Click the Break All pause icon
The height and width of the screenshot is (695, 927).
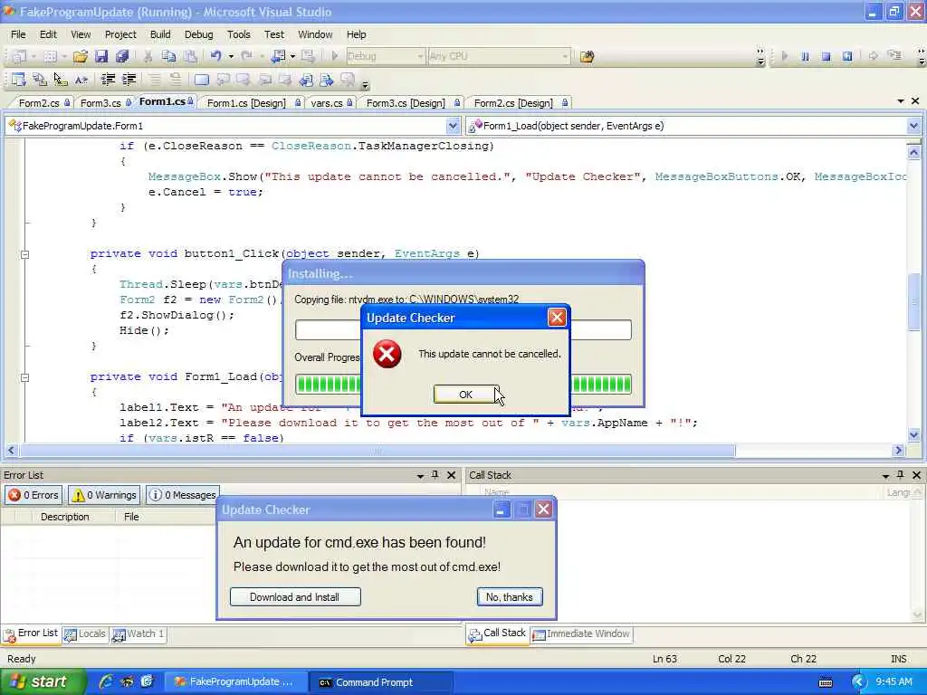click(x=805, y=56)
